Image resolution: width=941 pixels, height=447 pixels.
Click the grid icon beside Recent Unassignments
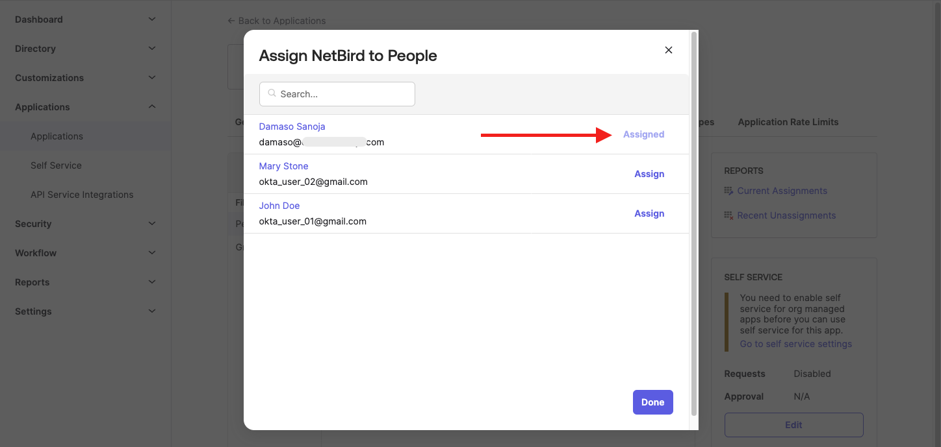coord(730,215)
